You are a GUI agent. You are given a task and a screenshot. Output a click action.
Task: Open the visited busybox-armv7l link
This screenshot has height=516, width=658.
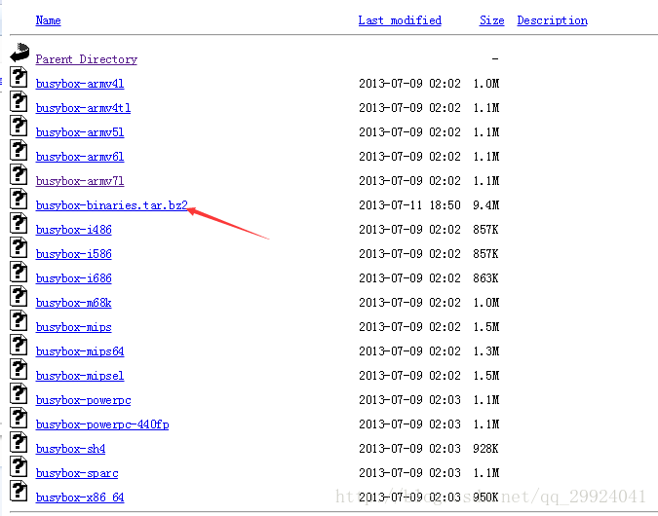click(x=80, y=181)
